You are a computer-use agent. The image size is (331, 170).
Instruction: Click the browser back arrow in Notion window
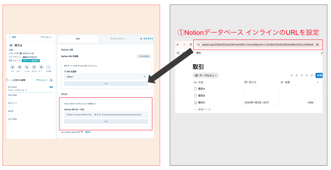pyautogui.click(x=178, y=45)
